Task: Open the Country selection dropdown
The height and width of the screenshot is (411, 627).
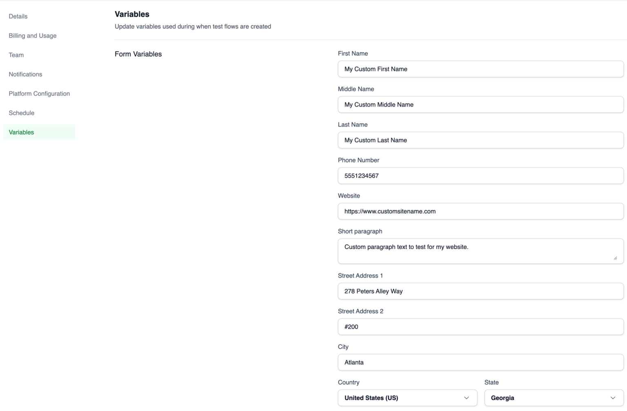Action: pos(407,398)
